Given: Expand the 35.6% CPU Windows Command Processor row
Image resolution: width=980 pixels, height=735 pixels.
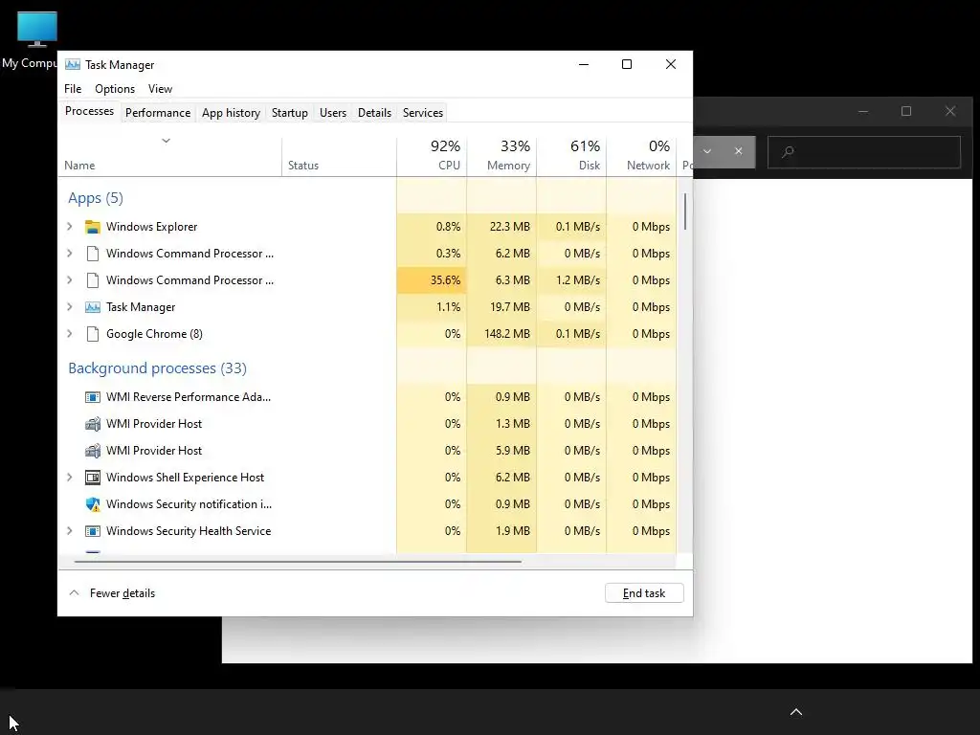Looking at the screenshot, I should [x=70, y=280].
